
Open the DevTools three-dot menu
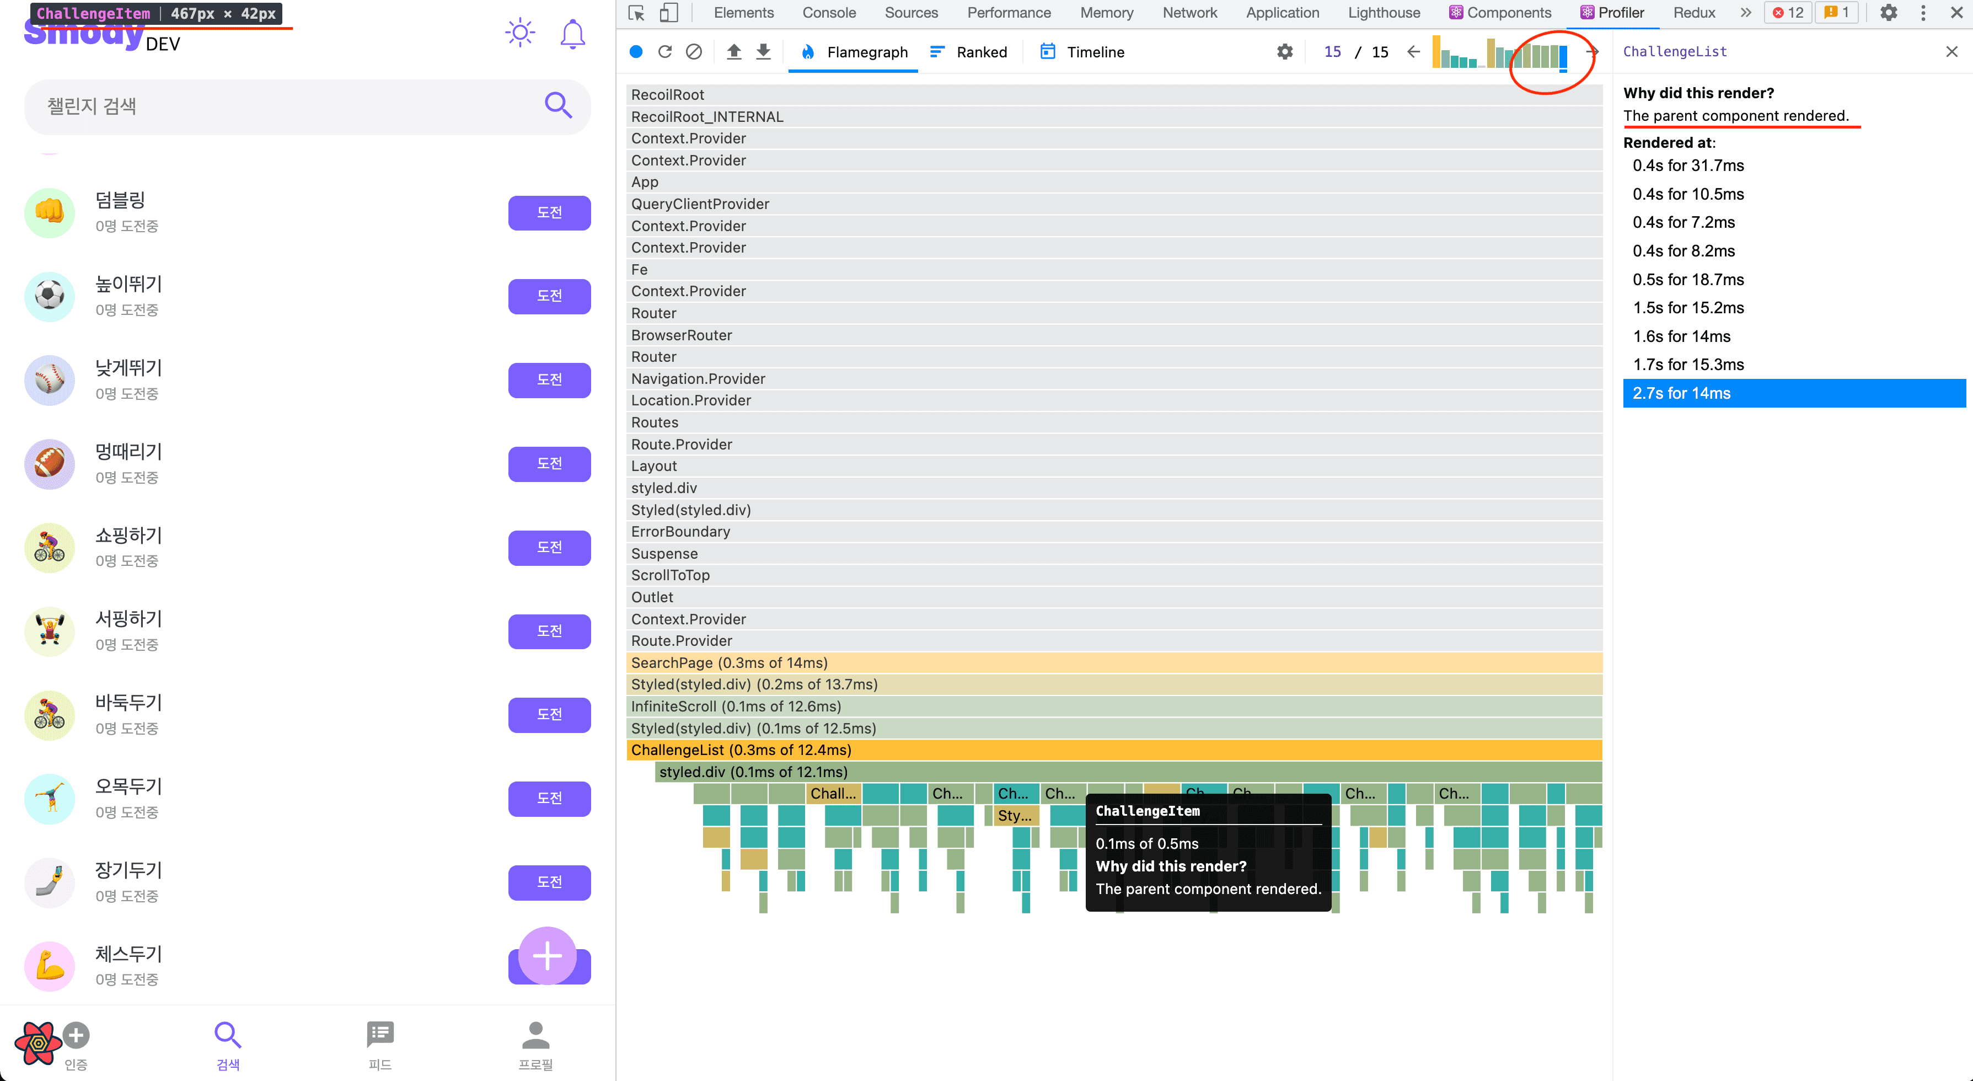pyautogui.click(x=1923, y=12)
